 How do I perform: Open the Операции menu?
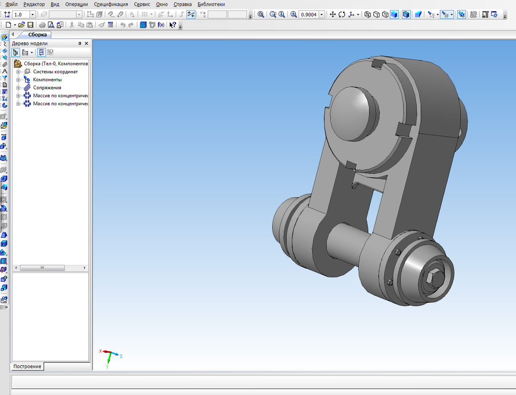pos(76,4)
